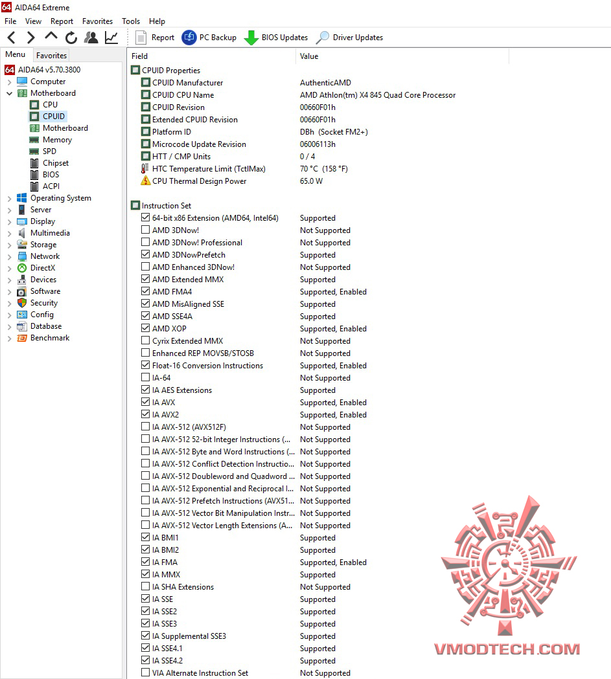Expand the Server tree node
Screen dimensions: 611x679
(9, 210)
